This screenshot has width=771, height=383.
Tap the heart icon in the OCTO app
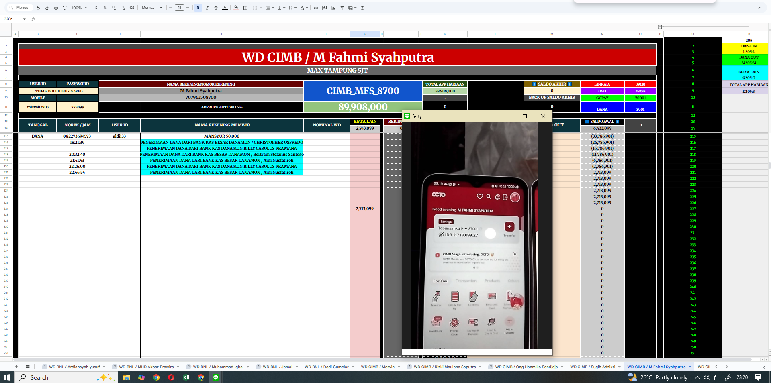[x=480, y=196]
